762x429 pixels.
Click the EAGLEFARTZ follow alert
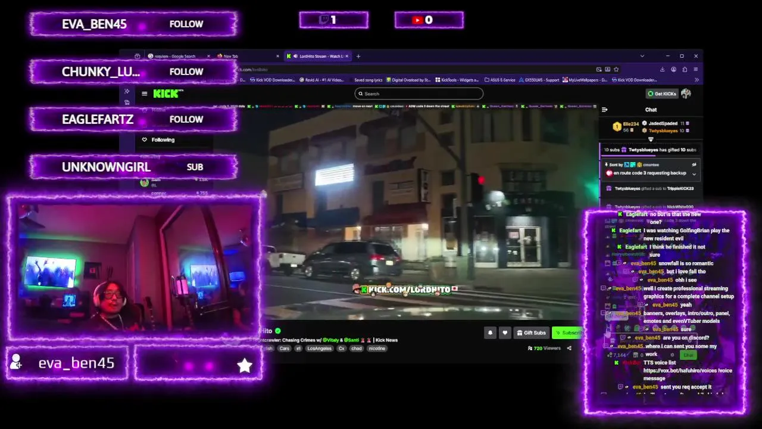[x=133, y=119]
